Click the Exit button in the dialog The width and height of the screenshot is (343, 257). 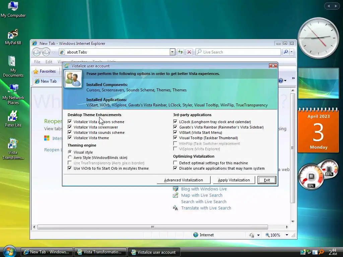(267, 180)
